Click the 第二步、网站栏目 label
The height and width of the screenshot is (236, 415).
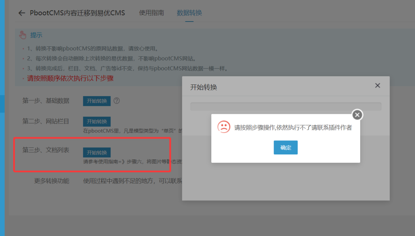tap(46, 121)
